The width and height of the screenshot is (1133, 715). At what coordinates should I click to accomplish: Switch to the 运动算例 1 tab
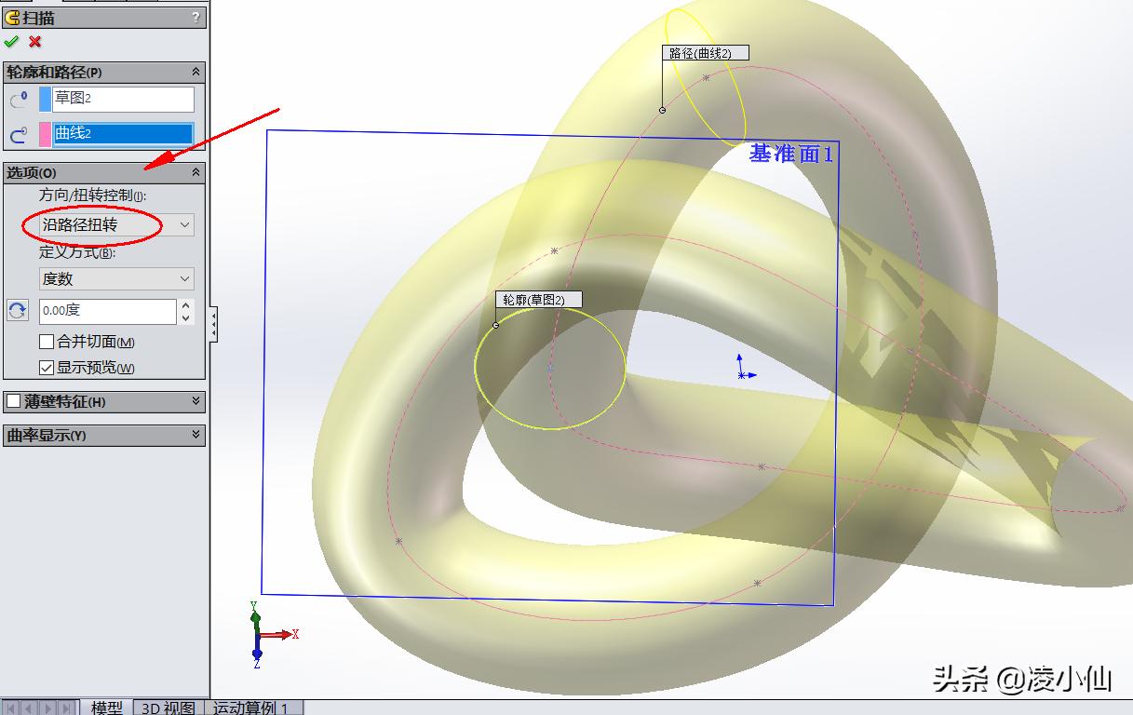click(251, 708)
